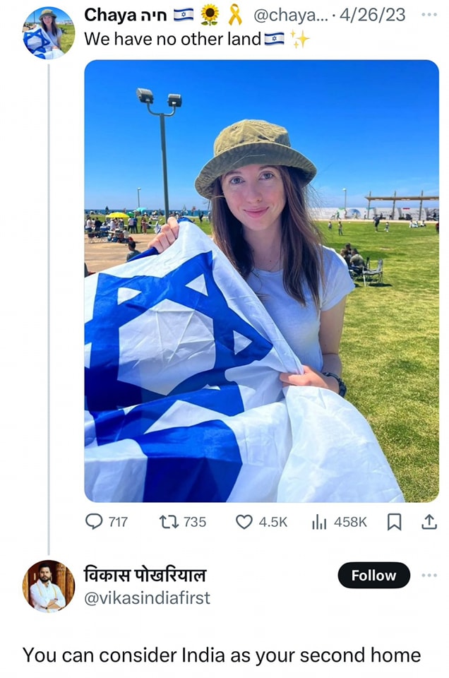
Task: Select the thread connector line between posts
Action: coord(49,309)
